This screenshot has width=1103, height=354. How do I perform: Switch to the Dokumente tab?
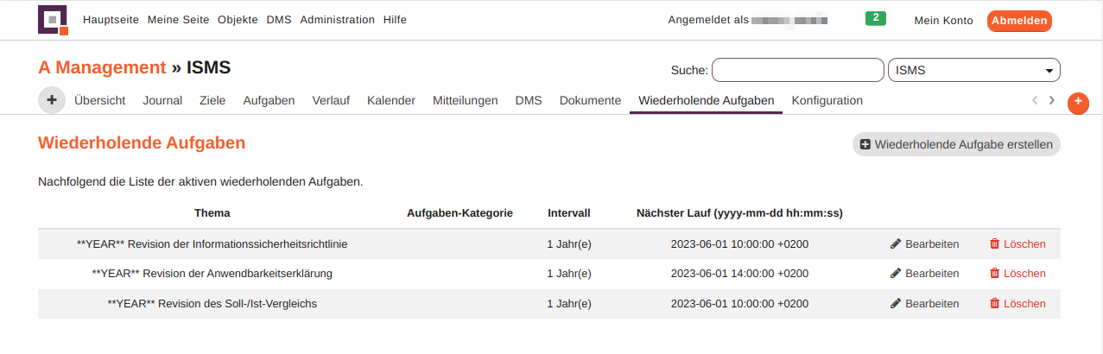pyautogui.click(x=591, y=100)
